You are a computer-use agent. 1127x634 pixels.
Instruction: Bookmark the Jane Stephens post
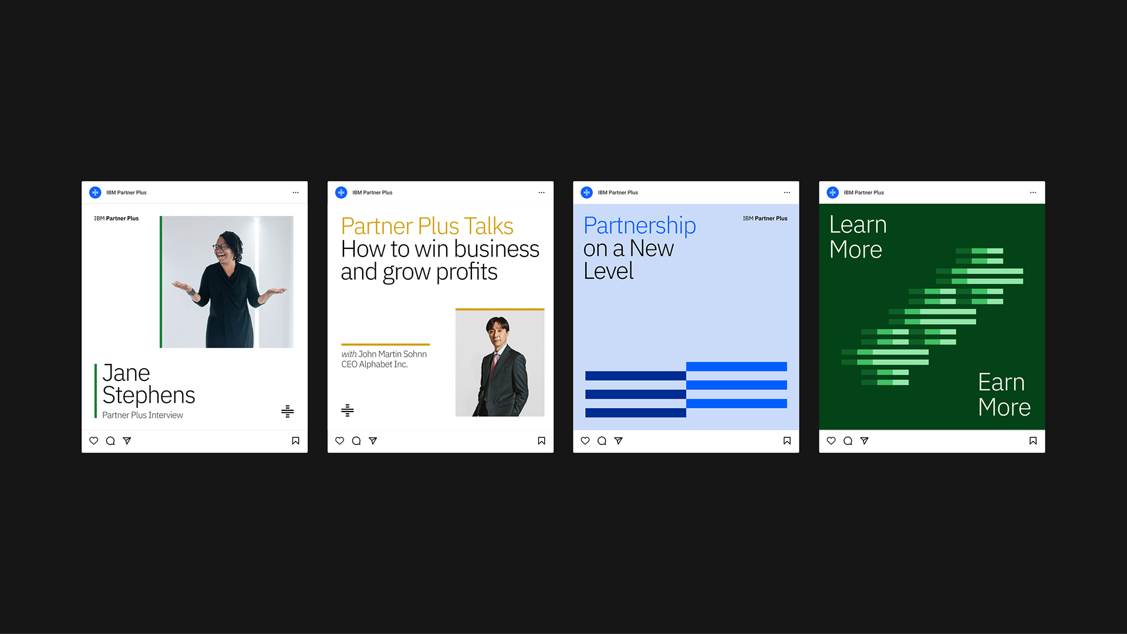pos(296,441)
